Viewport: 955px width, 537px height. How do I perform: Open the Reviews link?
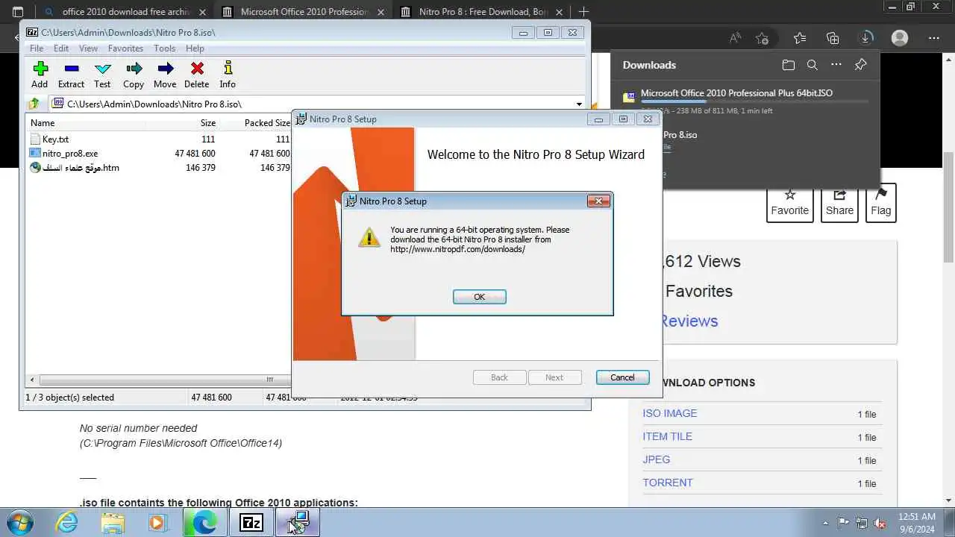tap(689, 321)
